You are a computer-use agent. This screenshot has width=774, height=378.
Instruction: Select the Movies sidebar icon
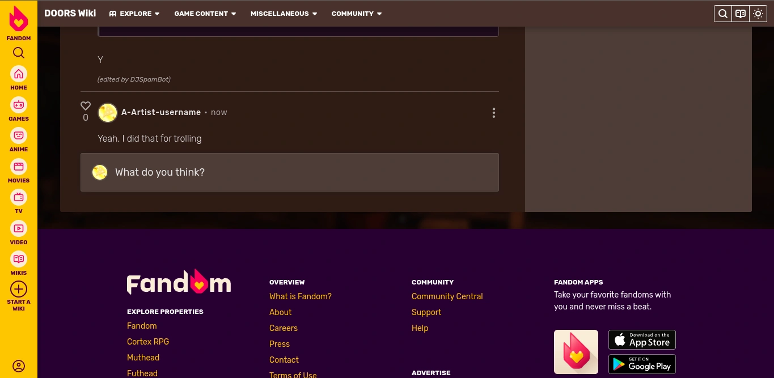pos(19,167)
